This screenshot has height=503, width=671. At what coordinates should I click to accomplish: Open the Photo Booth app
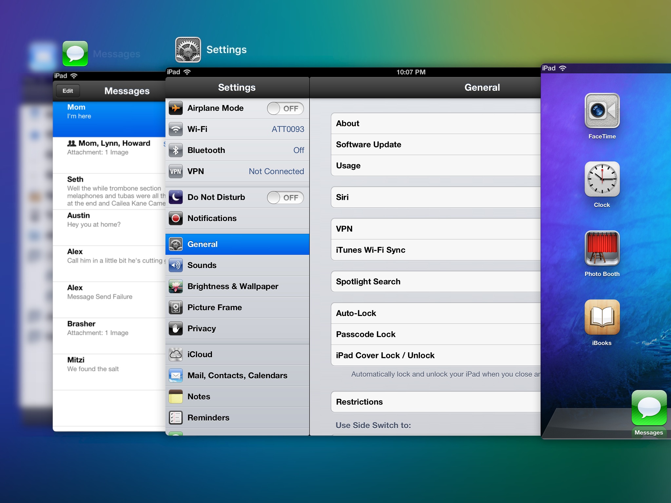coord(602,248)
